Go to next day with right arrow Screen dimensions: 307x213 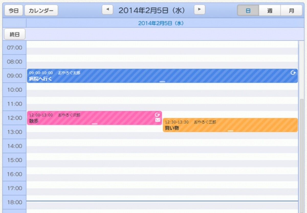pyautogui.click(x=200, y=10)
